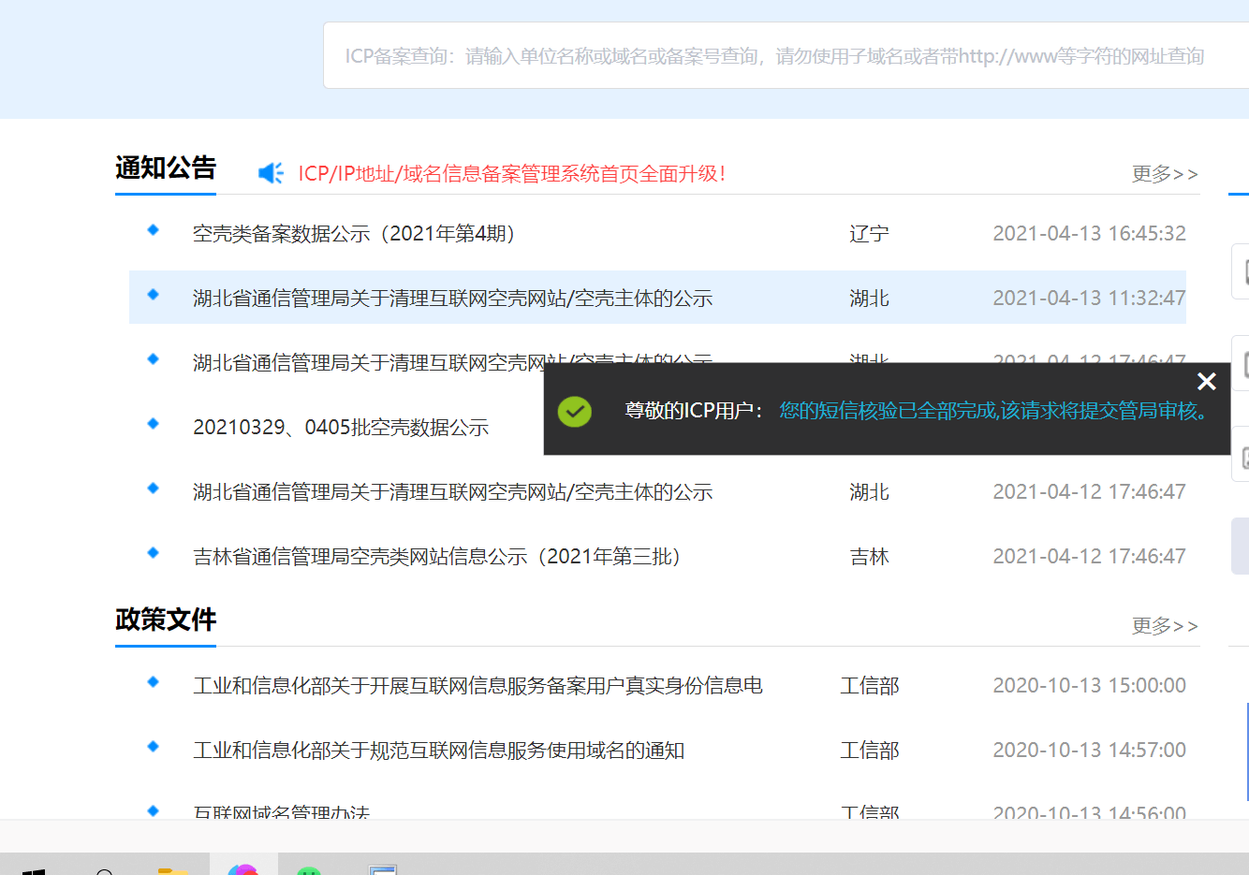Select the 政策文件 section heading
This screenshot has width=1249, height=875.
click(x=166, y=620)
